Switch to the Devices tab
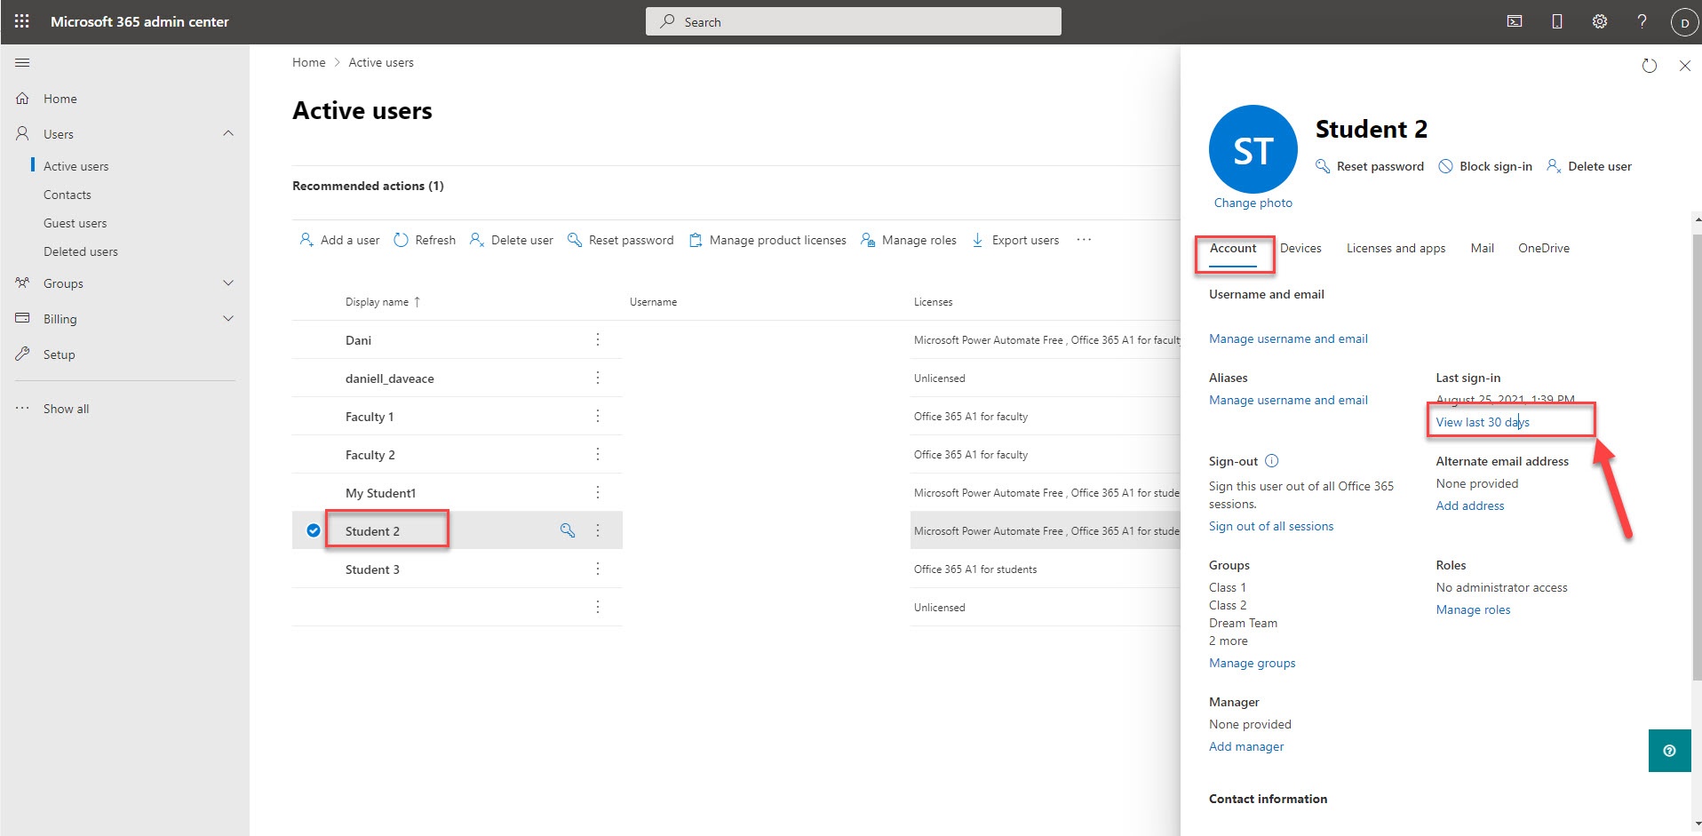The width and height of the screenshot is (1702, 836). pyautogui.click(x=1300, y=248)
